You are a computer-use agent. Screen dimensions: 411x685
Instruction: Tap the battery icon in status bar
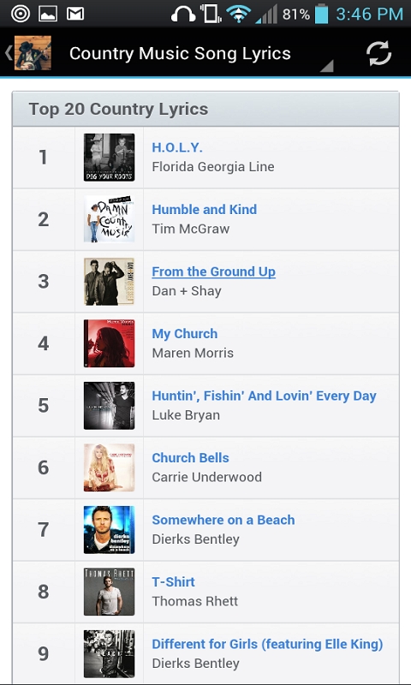[x=321, y=14]
